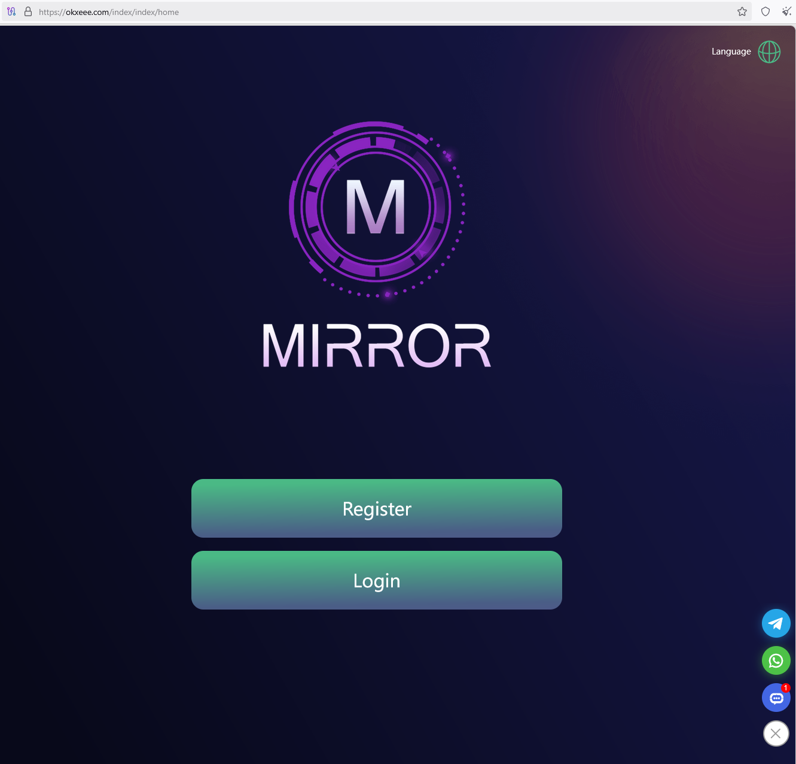Open the WhatsApp contact icon
Screen dimensions: 796x764
tap(776, 660)
